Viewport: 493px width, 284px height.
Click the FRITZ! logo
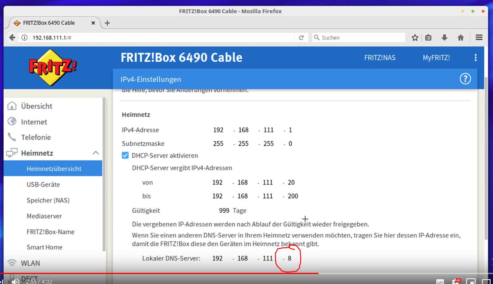pyautogui.click(x=53, y=67)
